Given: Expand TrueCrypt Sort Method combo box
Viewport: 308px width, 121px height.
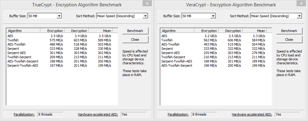Looking at the screenshot, I should click(x=122, y=16).
